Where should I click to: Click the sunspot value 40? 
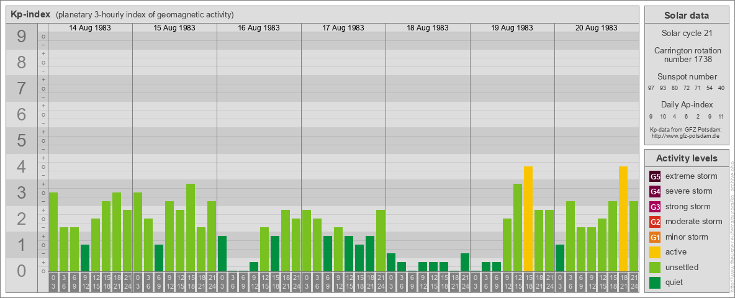721,88
